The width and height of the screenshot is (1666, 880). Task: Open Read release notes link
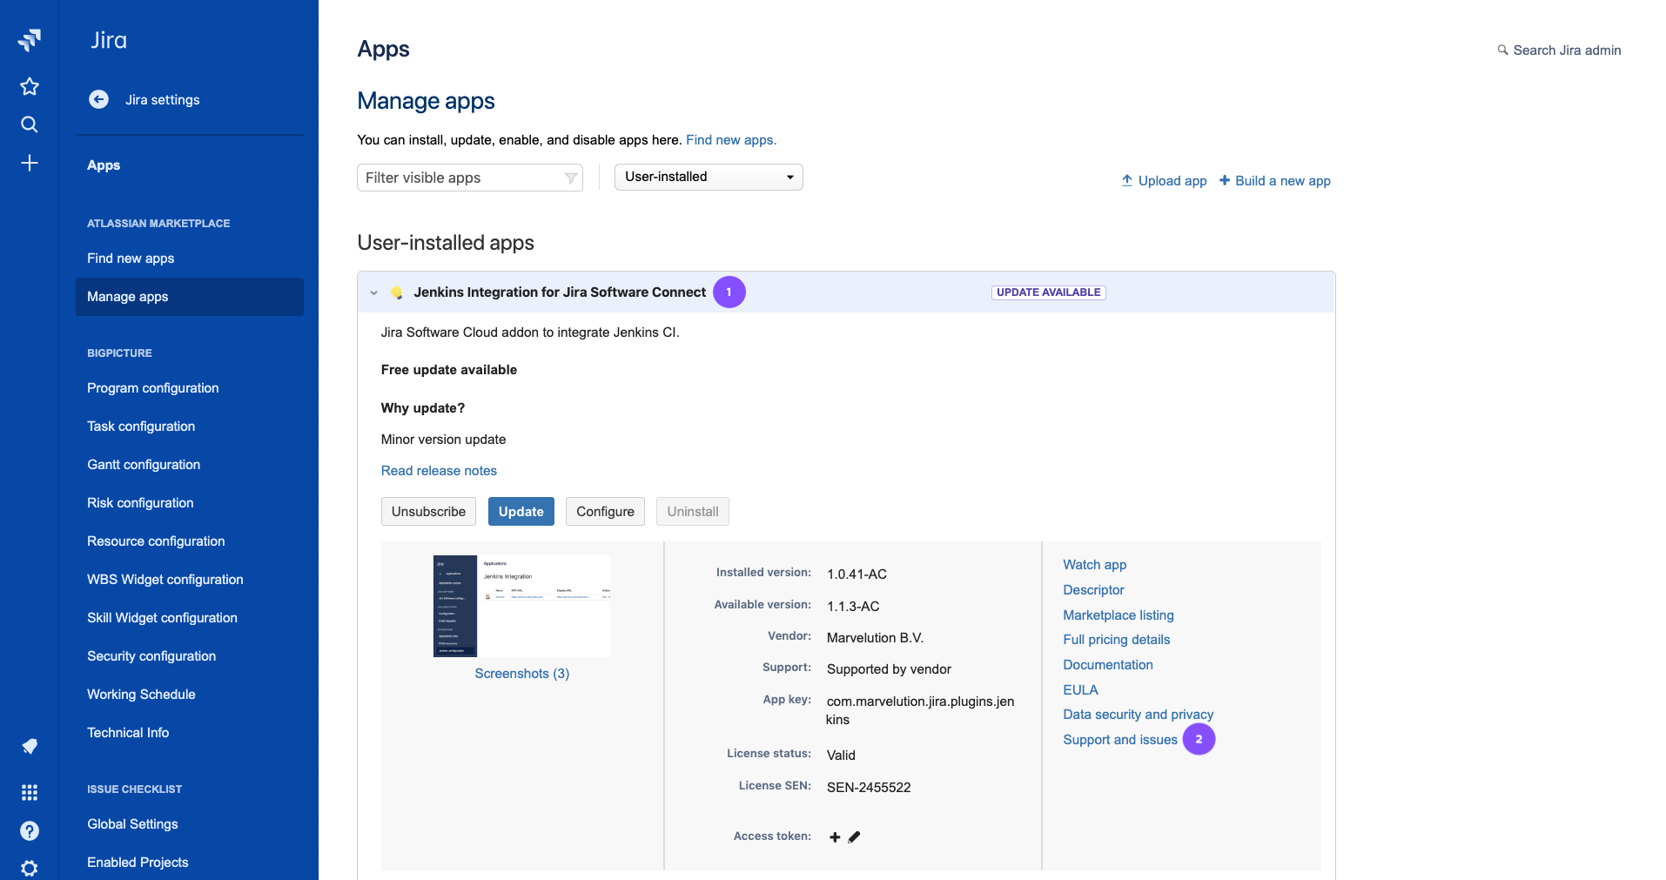pos(439,471)
